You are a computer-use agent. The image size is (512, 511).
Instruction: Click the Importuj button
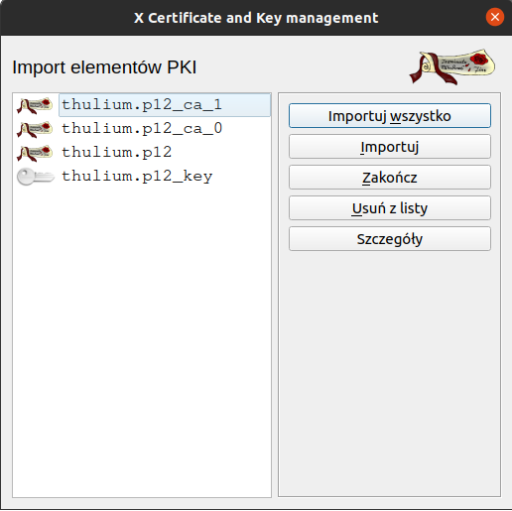coord(390,147)
